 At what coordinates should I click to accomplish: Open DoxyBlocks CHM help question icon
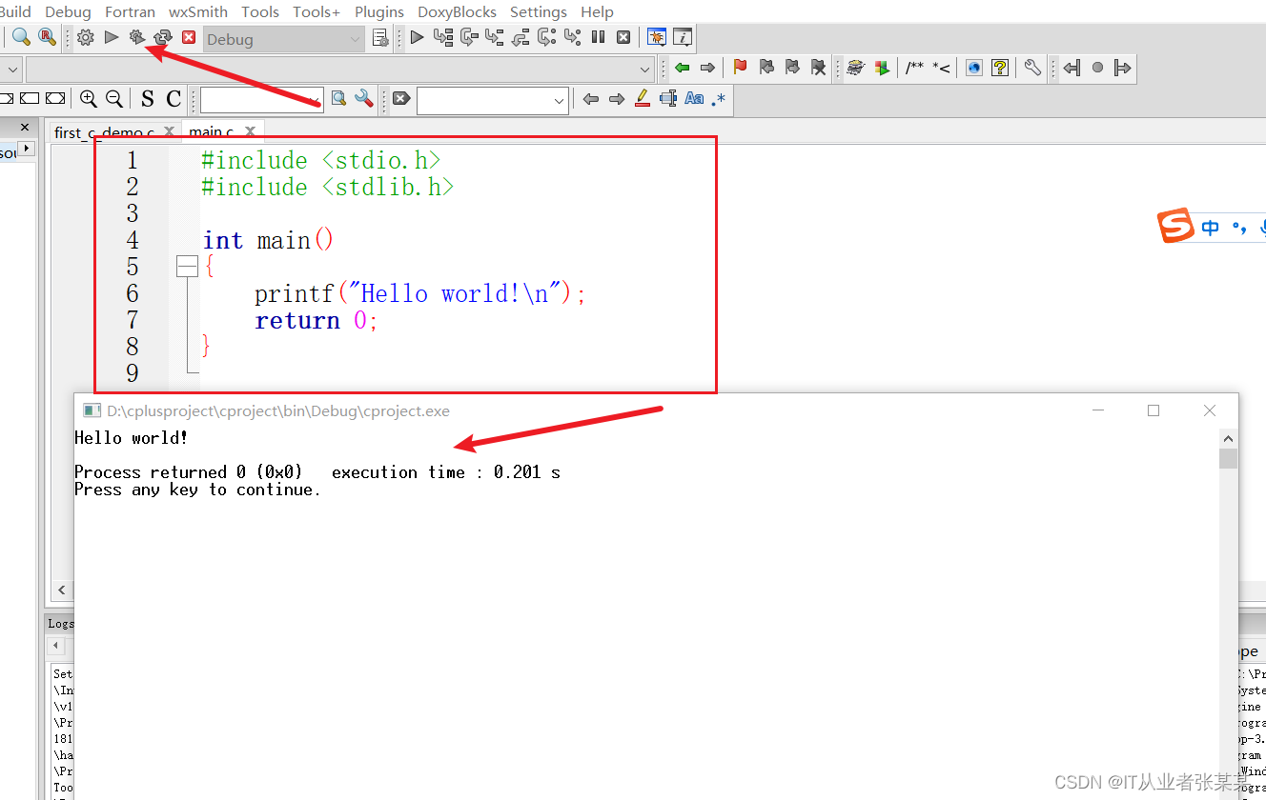click(1000, 68)
